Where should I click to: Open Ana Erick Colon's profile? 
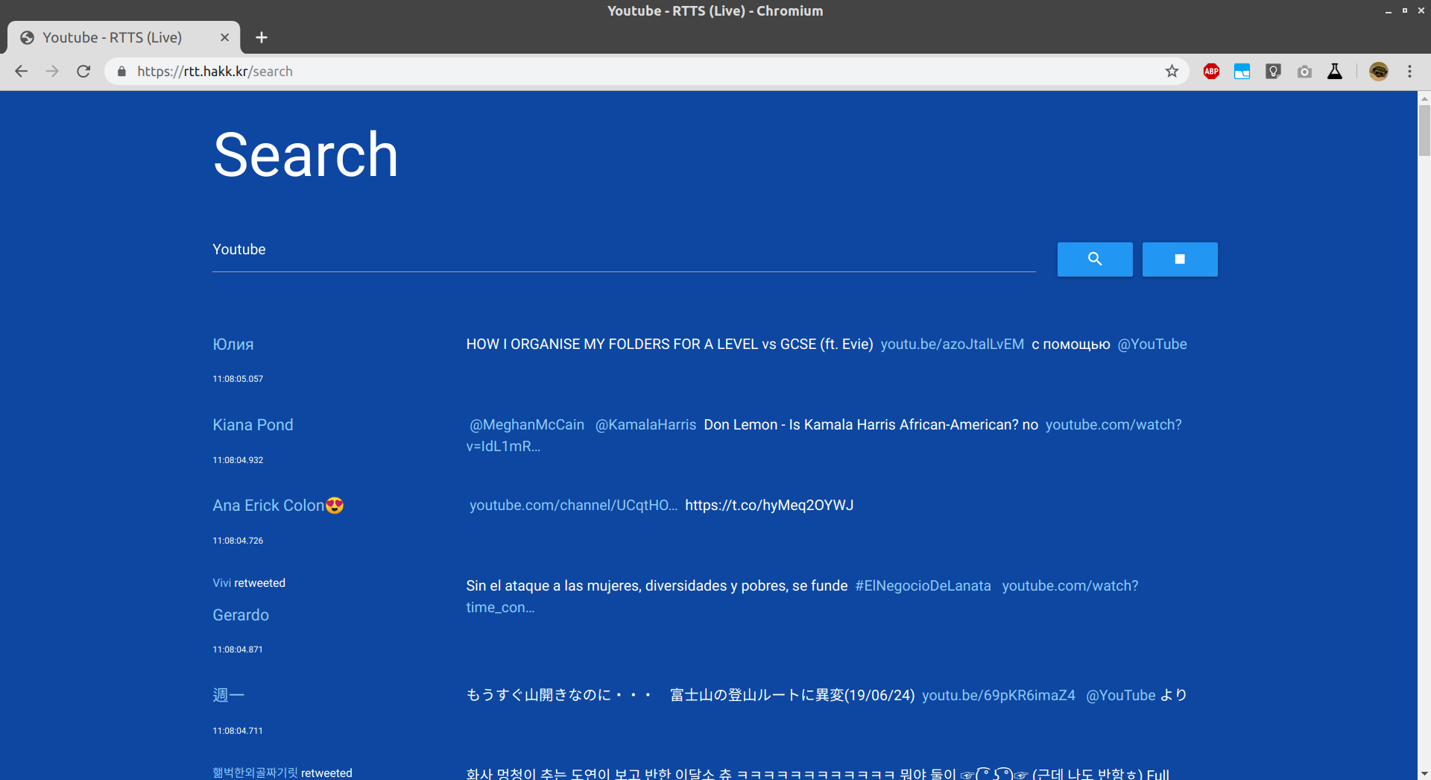point(278,506)
